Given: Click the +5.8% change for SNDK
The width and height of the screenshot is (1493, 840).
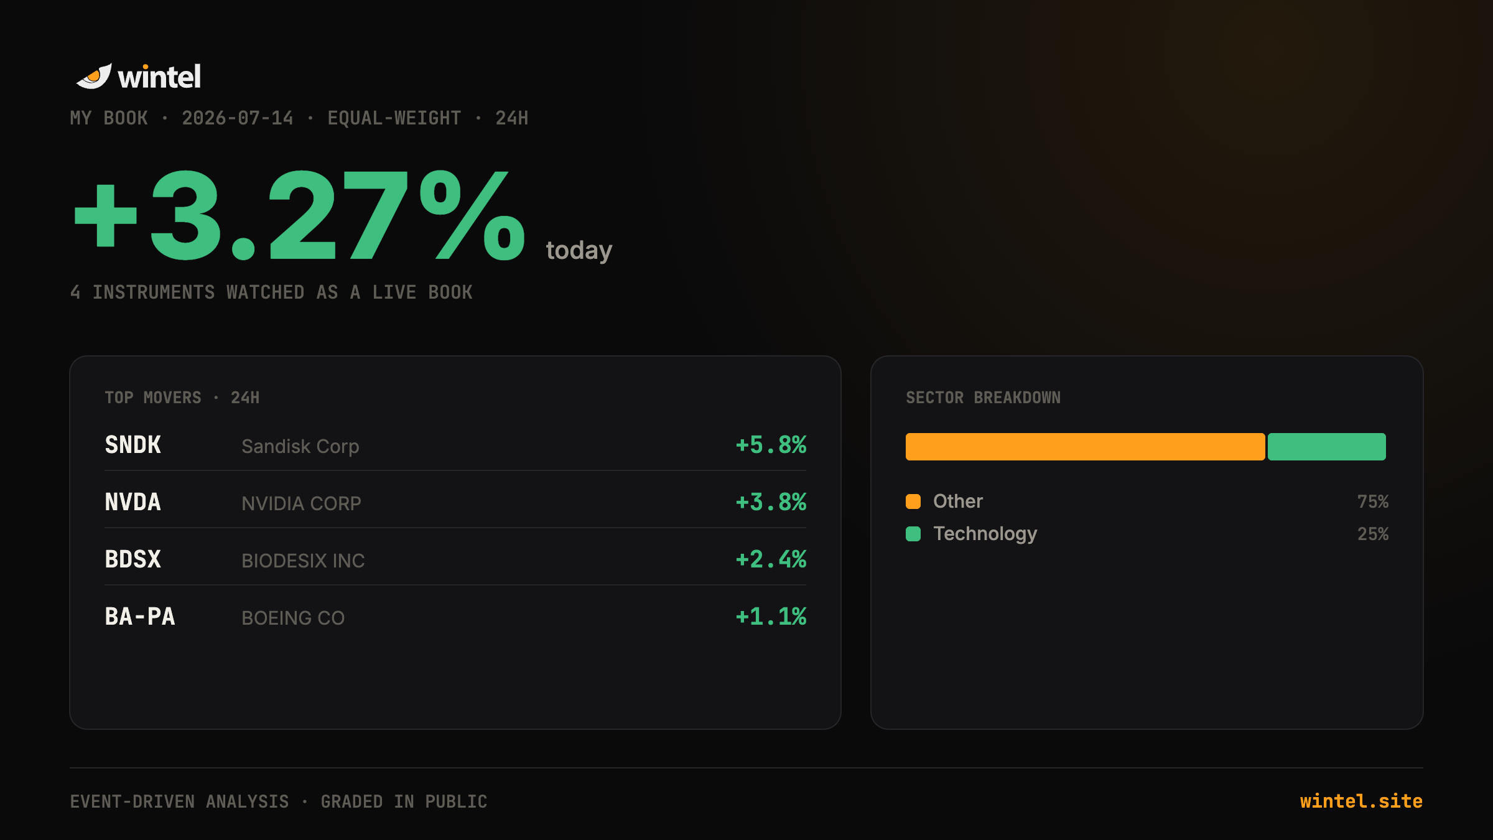Looking at the screenshot, I should pos(771,446).
